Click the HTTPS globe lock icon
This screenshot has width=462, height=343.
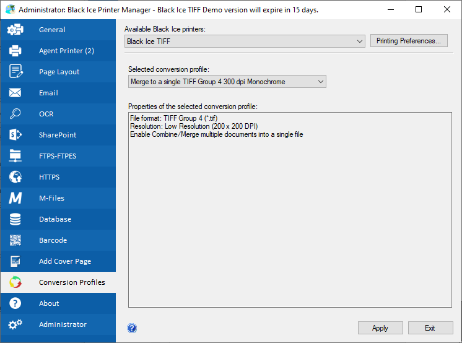15,177
